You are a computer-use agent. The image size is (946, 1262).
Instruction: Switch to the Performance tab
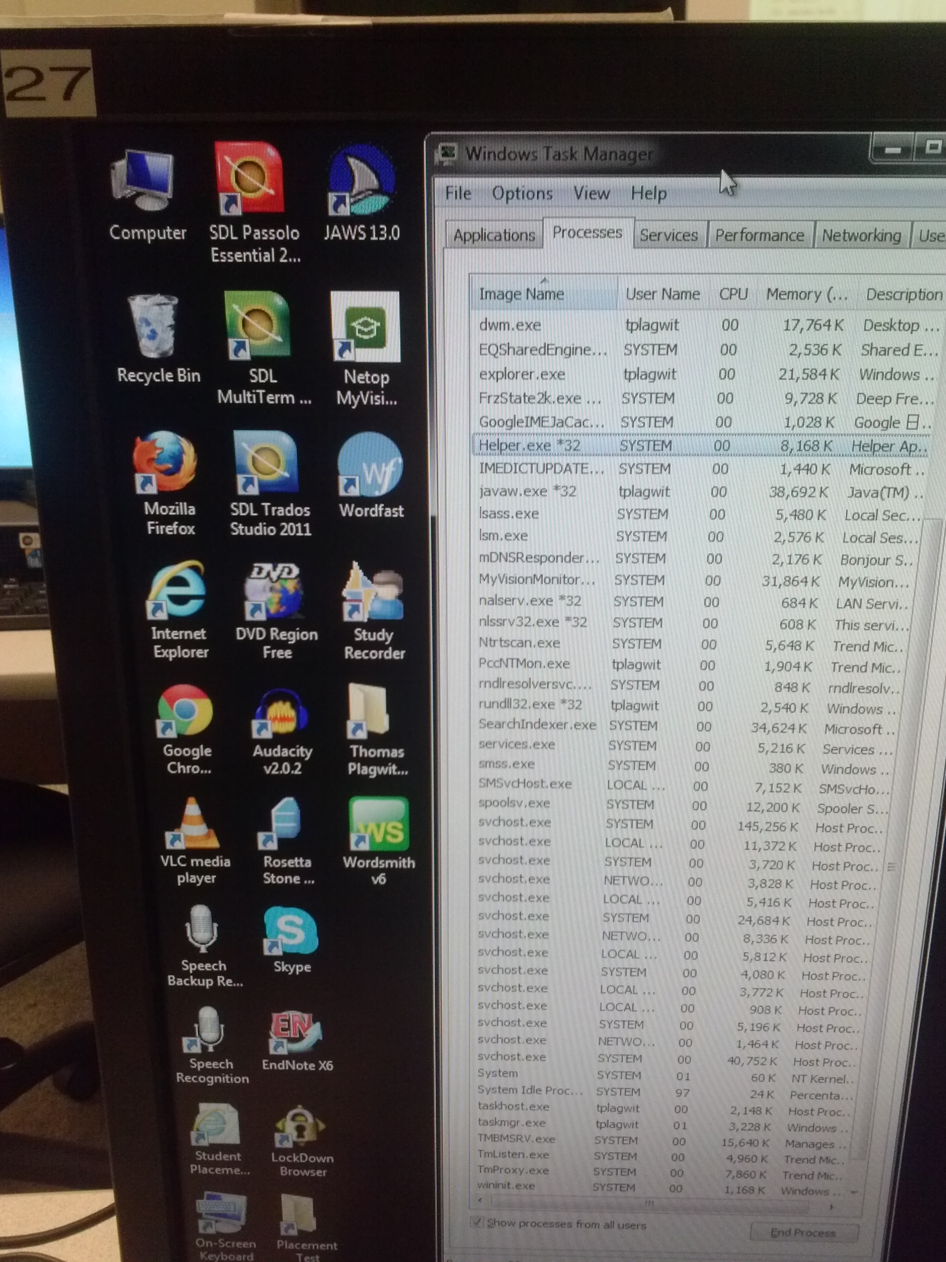[x=759, y=236]
